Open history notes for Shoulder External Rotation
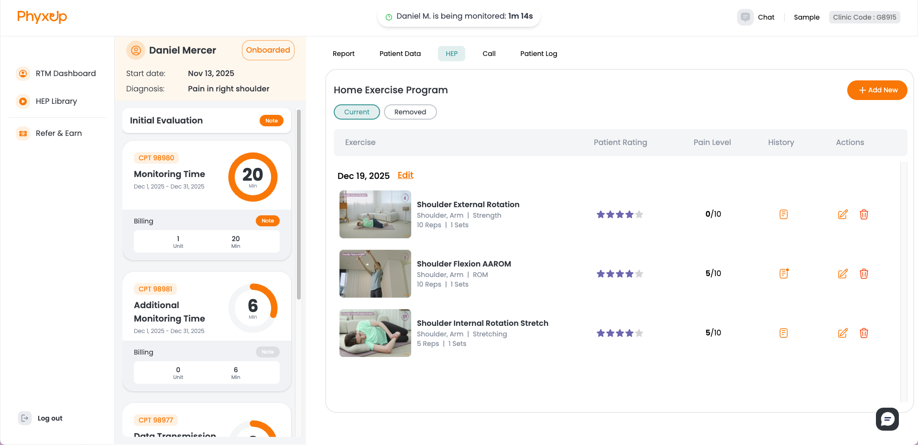 [x=783, y=214]
